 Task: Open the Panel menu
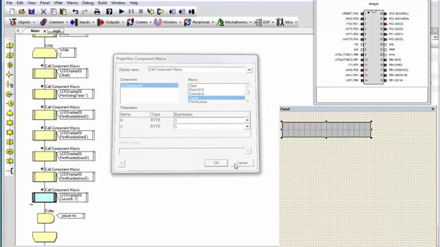(x=45, y=3)
